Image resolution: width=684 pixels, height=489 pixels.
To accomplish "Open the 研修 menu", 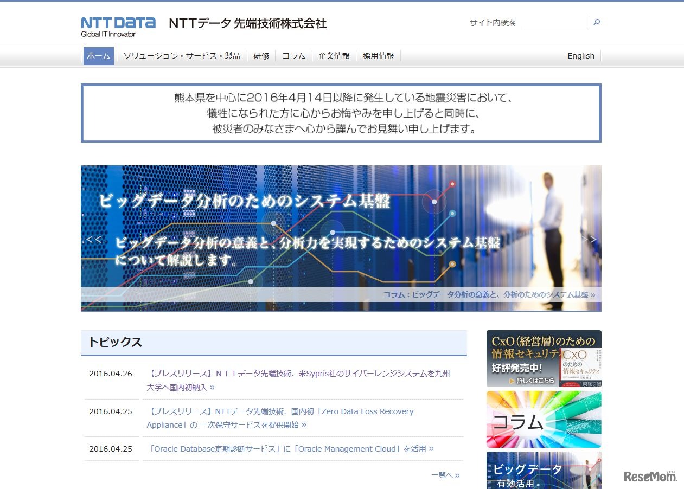I will pyautogui.click(x=261, y=55).
